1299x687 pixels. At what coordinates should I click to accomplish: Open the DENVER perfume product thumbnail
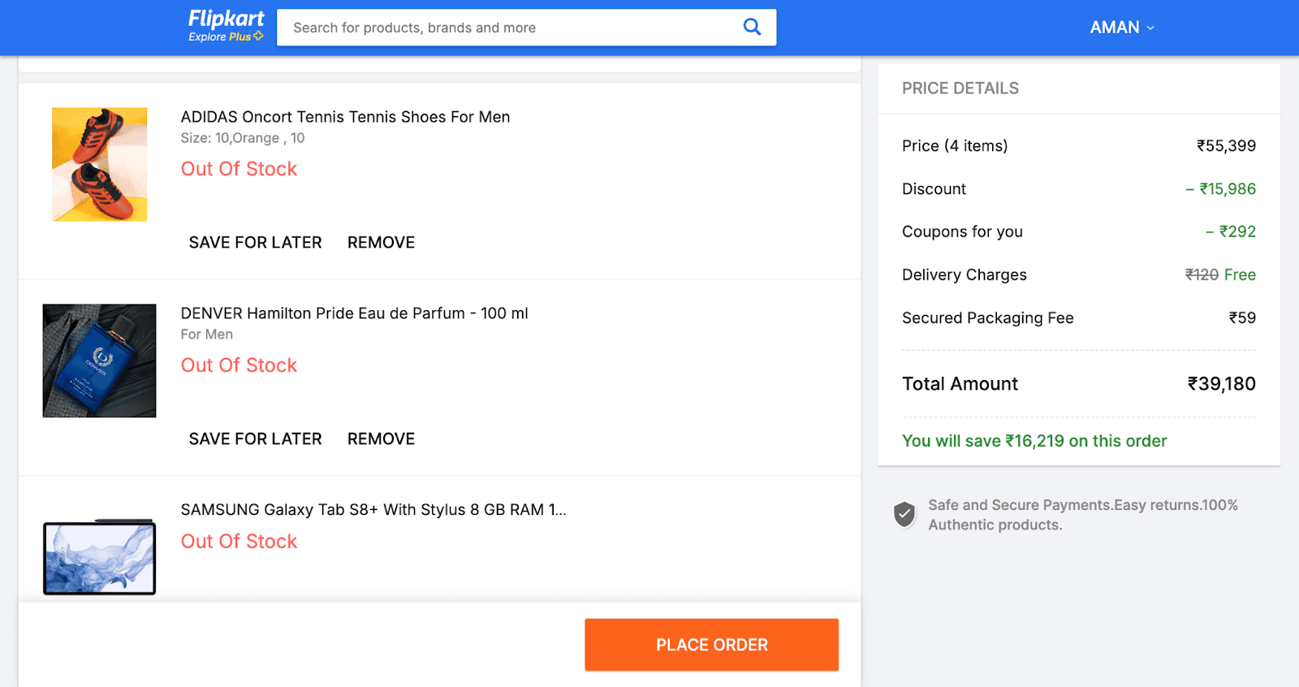click(x=98, y=360)
